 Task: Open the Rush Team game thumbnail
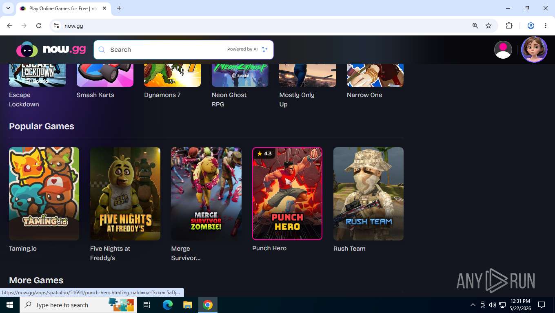[369, 194]
